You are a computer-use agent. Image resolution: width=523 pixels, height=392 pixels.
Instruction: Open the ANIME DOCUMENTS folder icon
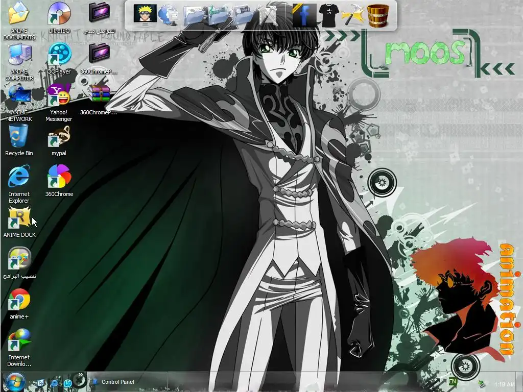click(19, 13)
